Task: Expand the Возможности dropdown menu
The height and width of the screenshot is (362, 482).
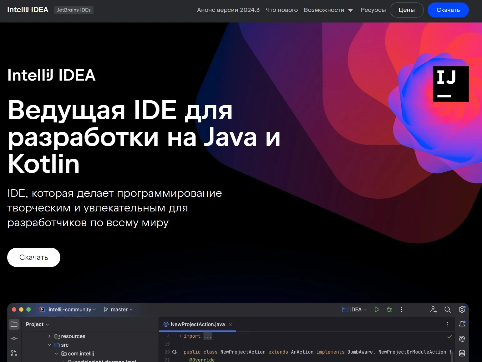Action: (328, 10)
